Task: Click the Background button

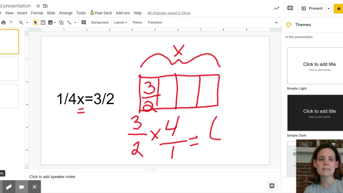Action: pos(100,23)
